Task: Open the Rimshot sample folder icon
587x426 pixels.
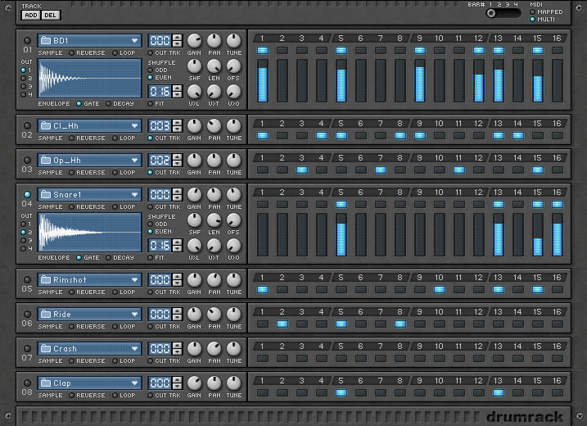Action: tap(46, 280)
